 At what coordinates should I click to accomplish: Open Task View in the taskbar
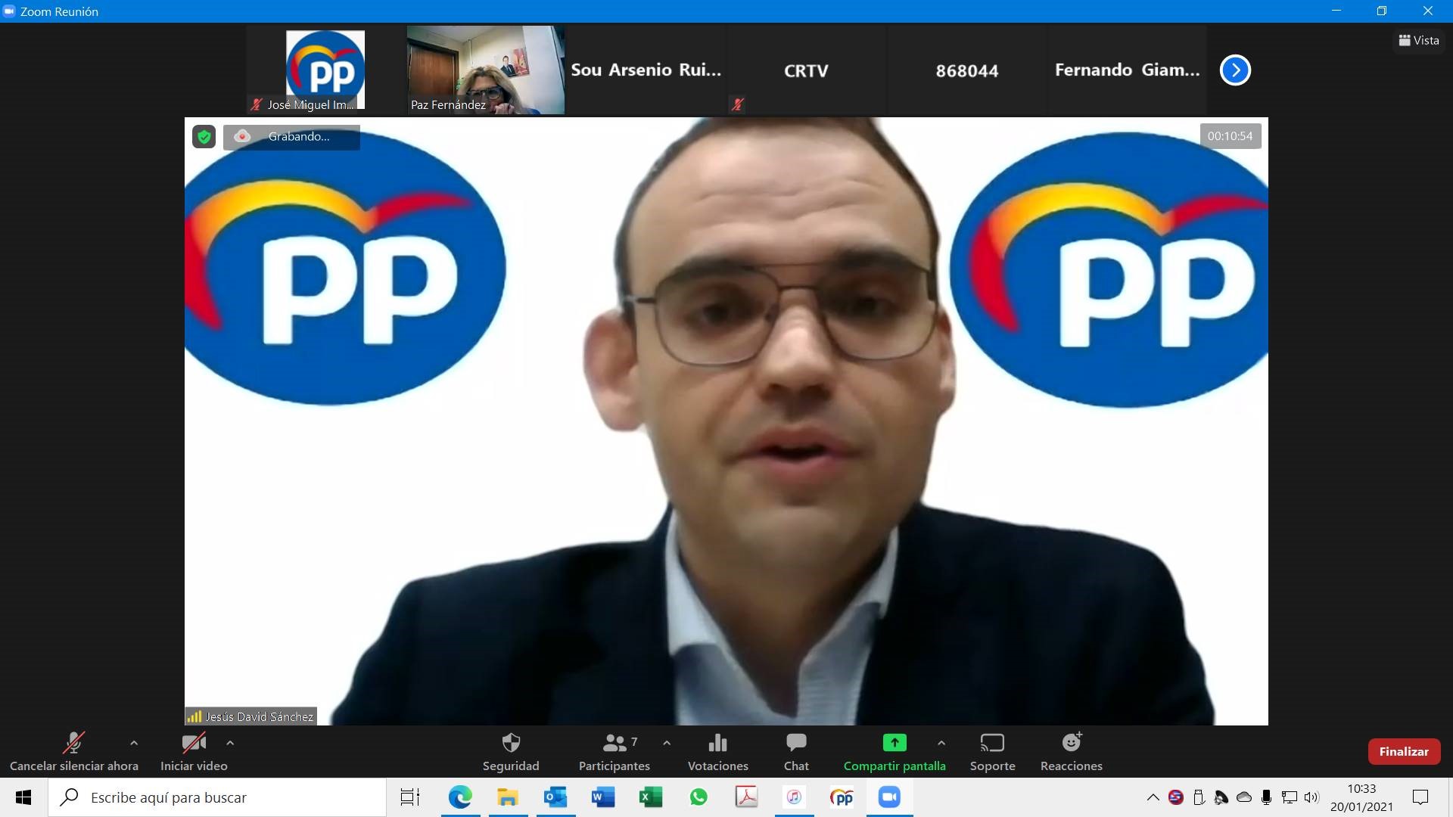click(x=410, y=797)
